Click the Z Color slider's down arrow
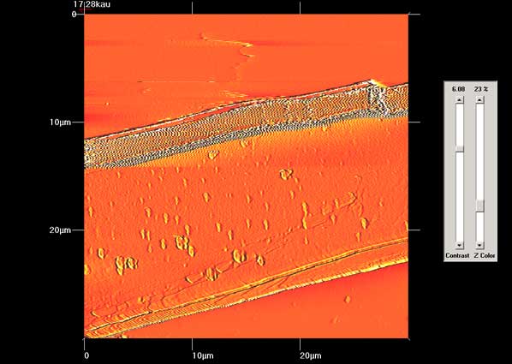Screen dimensions: 512x364 coord(479,245)
